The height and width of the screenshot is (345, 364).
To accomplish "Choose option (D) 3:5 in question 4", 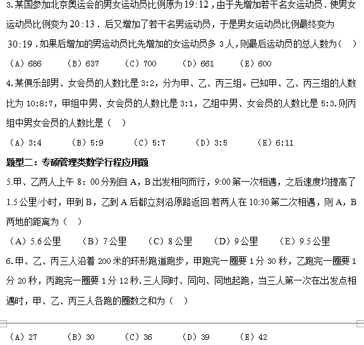I will (211, 142).
